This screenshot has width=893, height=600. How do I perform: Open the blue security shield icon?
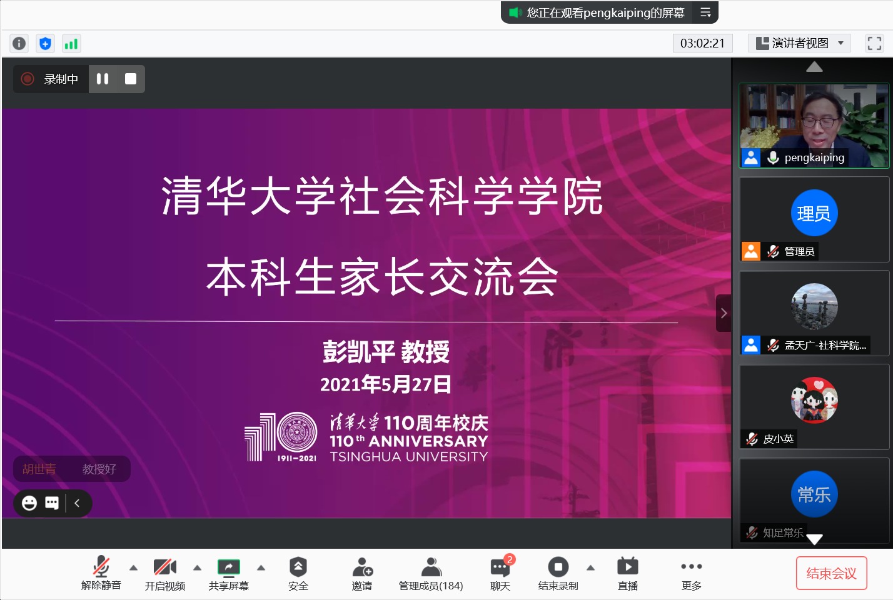[45, 43]
